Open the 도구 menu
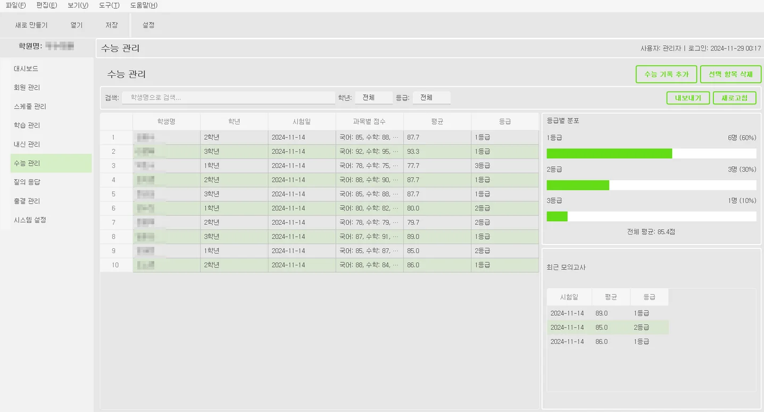 109,5
